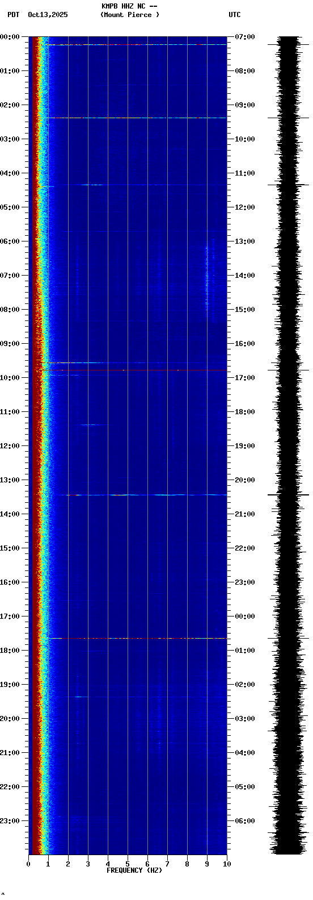
Task: Click the 00:00 PDT time tick
Action: pyautogui.click(x=10, y=36)
